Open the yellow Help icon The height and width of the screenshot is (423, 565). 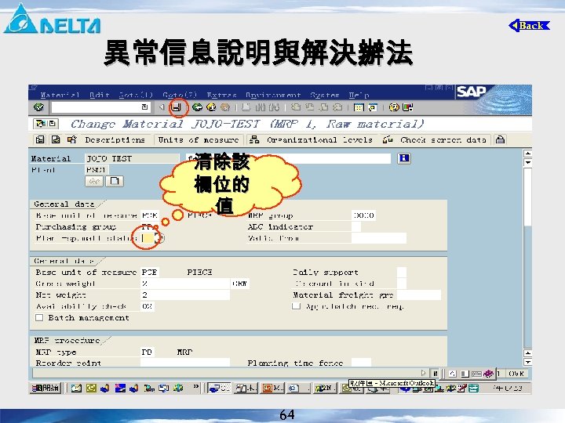[394, 107]
